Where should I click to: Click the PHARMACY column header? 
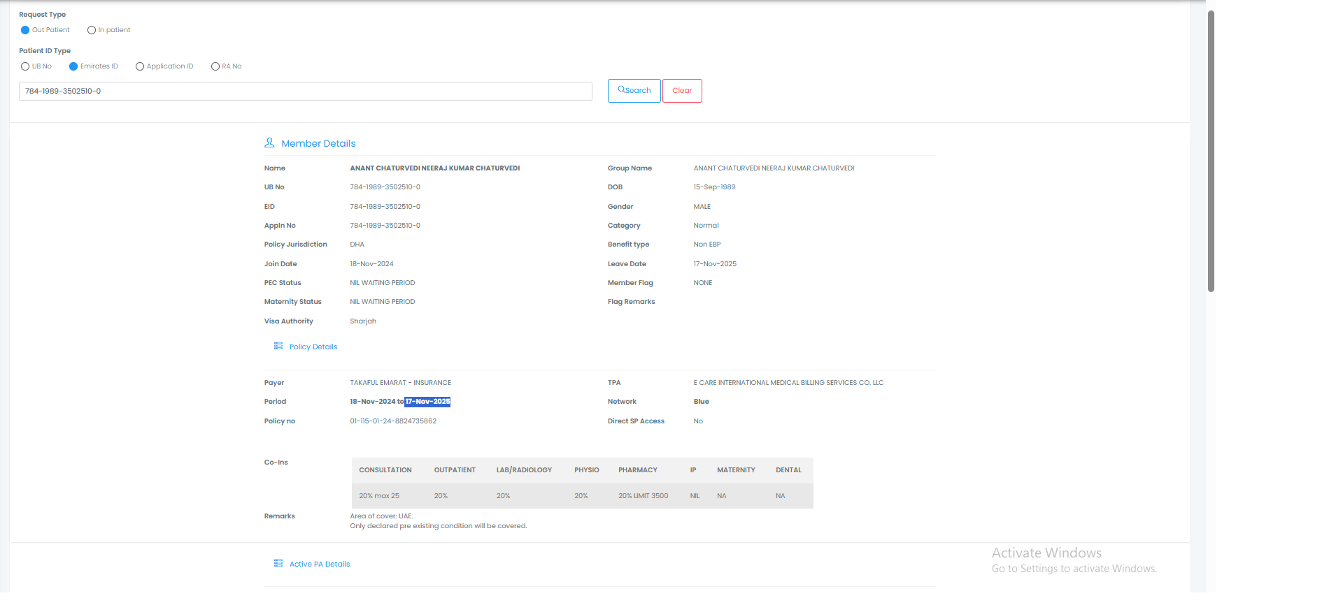pos(638,470)
